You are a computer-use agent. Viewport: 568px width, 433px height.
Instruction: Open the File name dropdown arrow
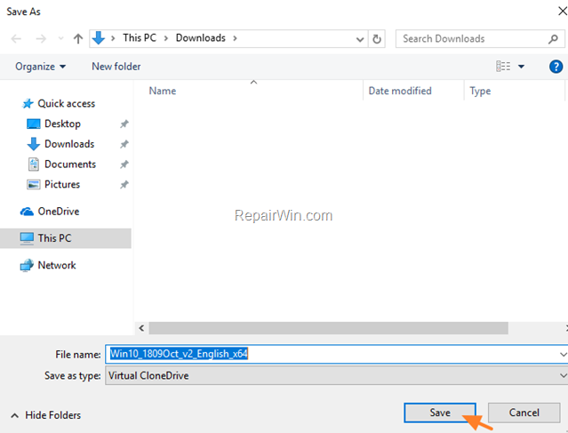point(563,355)
